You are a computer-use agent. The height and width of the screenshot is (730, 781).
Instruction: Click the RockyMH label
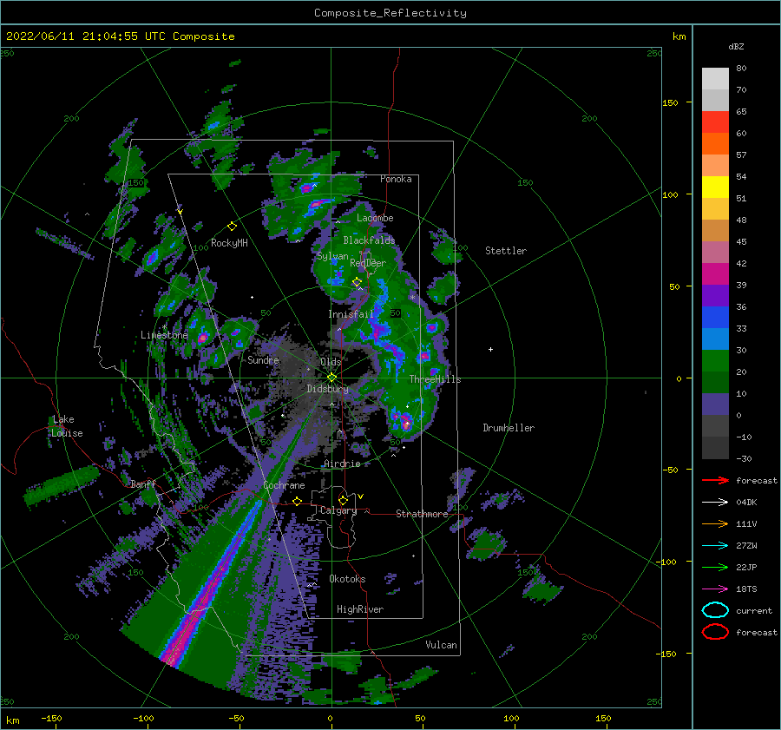(x=229, y=243)
